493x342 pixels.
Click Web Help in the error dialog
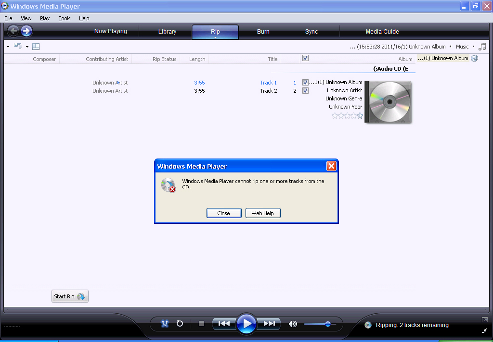pyautogui.click(x=263, y=213)
